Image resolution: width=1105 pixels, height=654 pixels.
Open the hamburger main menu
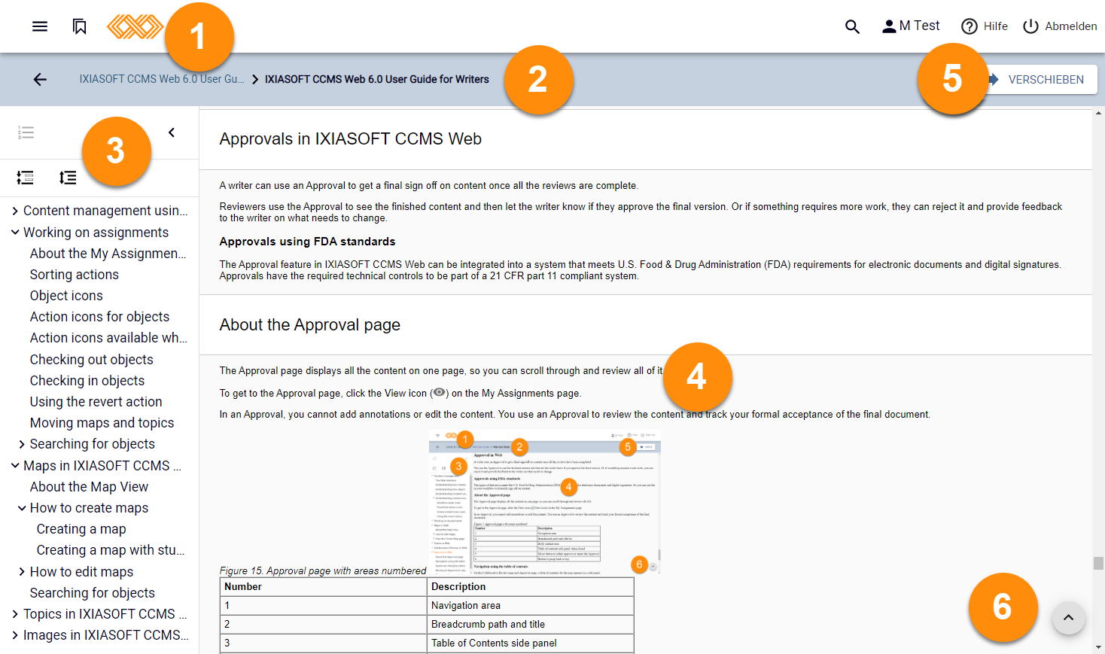(40, 26)
